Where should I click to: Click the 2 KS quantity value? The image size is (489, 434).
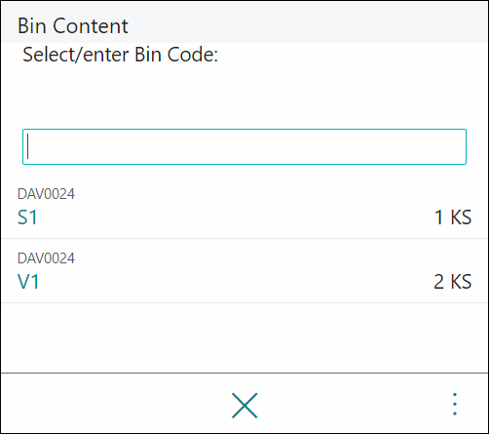coord(453,282)
